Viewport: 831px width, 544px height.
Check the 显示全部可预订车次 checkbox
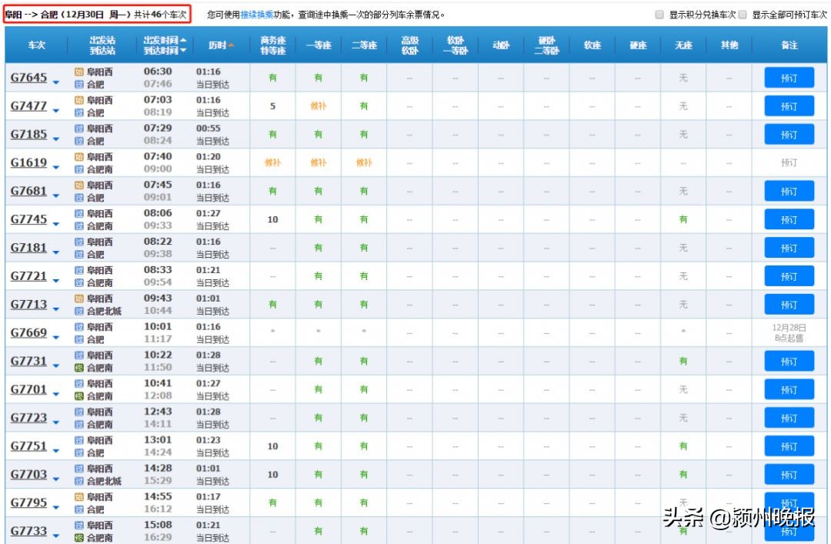tap(743, 13)
